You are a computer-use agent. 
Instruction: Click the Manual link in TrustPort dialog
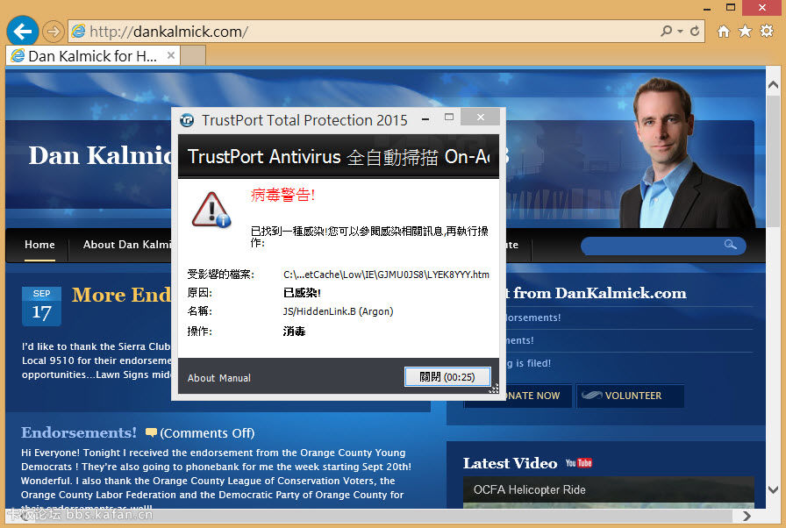pos(234,378)
